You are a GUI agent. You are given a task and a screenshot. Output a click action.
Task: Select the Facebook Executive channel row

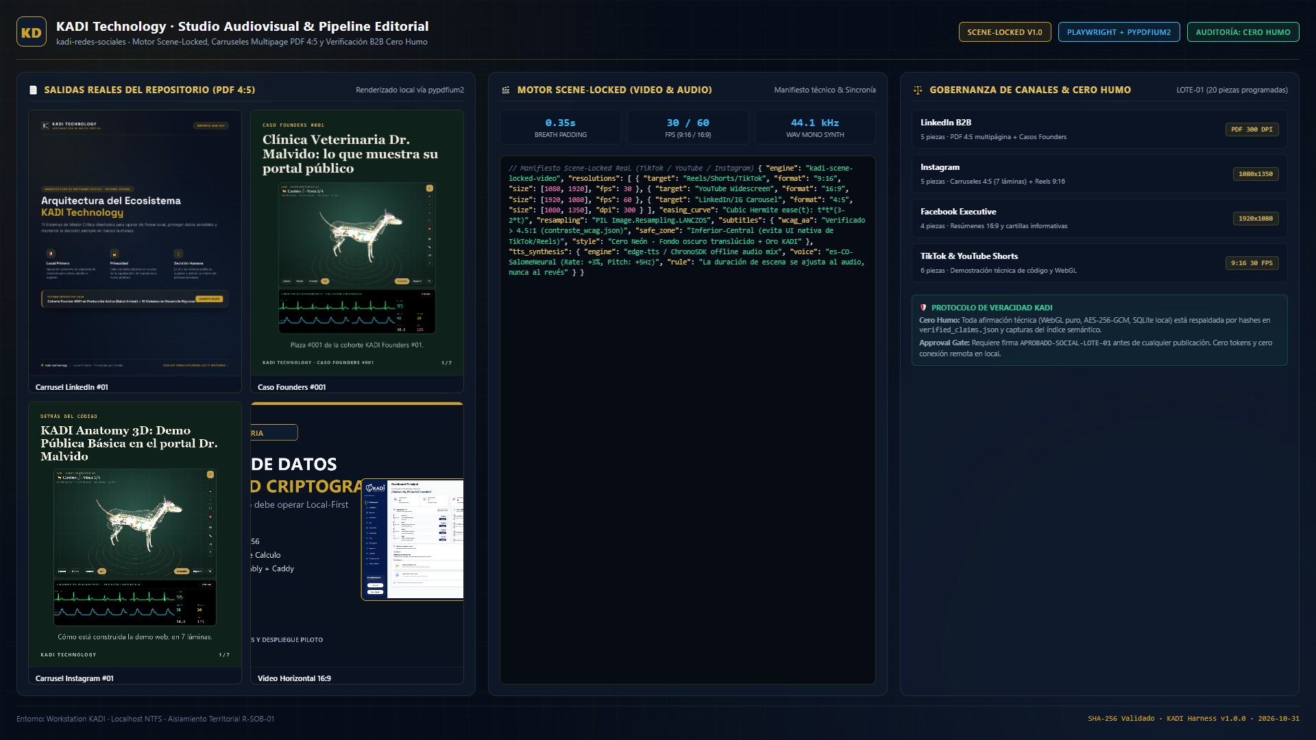coord(1099,219)
